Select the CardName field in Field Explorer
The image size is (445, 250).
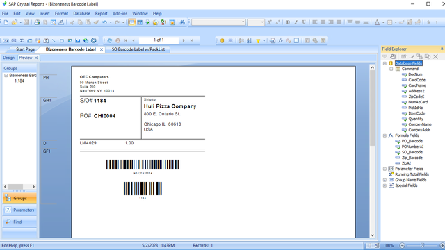click(417, 85)
